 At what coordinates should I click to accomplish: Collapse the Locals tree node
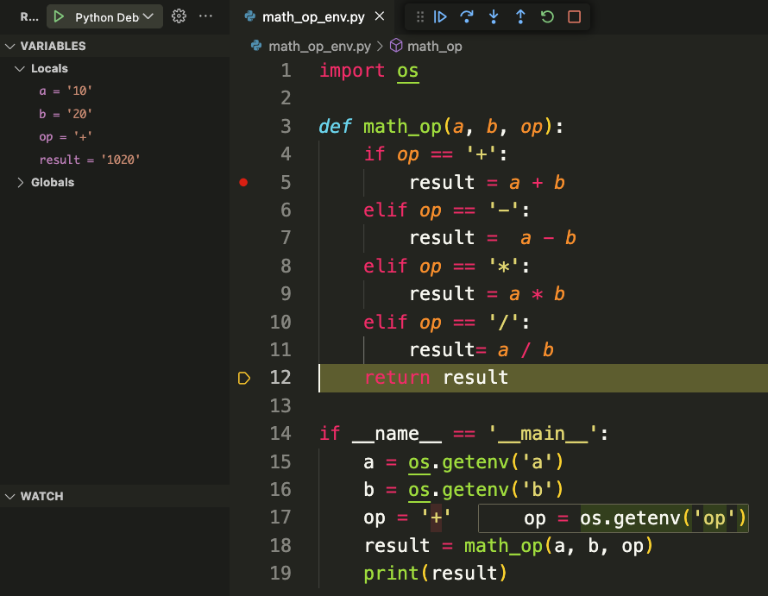click(x=20, y=68)
